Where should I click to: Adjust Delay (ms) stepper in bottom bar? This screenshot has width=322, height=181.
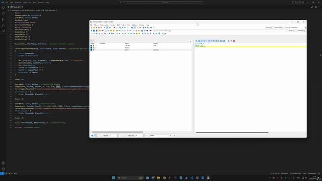[x=144, y=136]
